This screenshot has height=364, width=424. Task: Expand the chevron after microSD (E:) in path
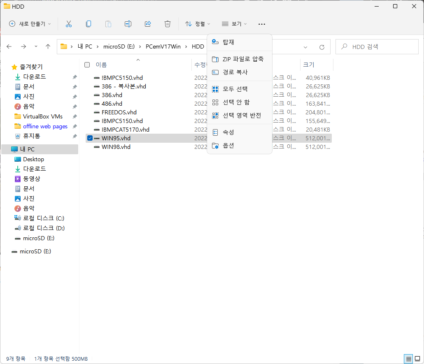[140, 46]
